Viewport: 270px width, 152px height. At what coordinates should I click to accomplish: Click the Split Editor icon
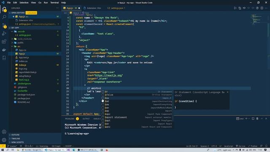(262, 8)
